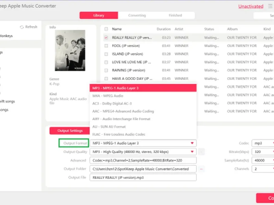
Task: Click the Output Settings button
Action: click(70, 131)
